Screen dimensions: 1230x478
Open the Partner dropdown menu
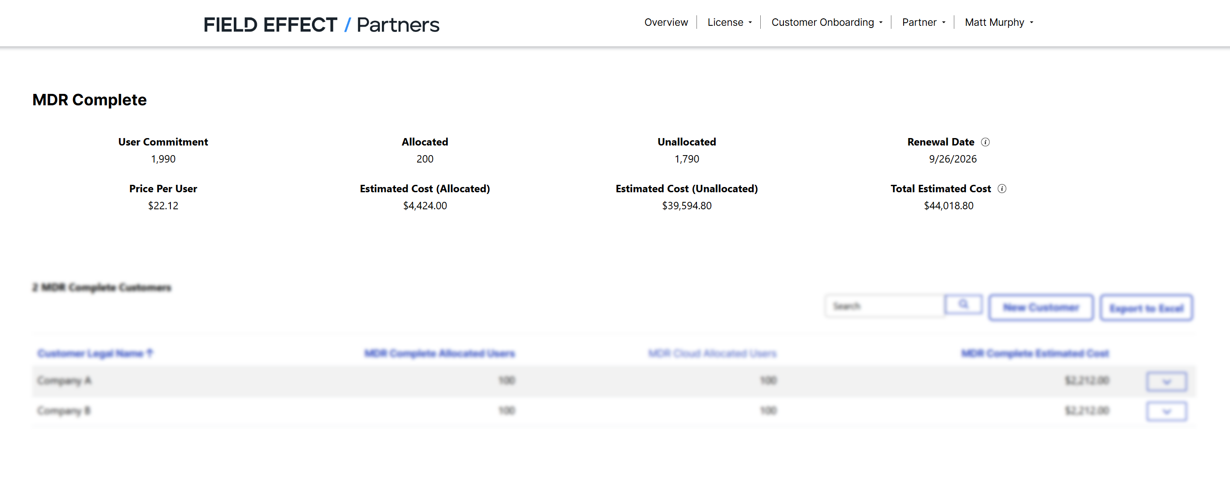(923, 22)
